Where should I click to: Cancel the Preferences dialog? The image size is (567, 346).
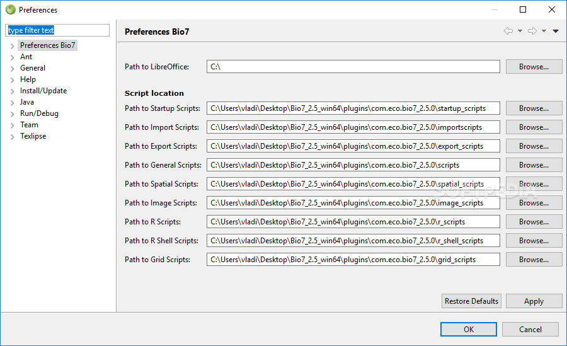(x=530, y=329)
